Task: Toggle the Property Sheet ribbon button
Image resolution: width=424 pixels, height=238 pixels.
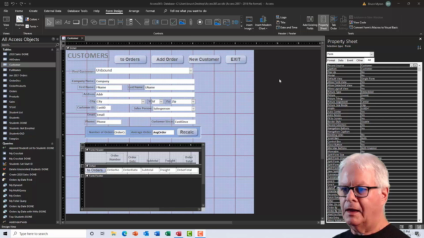Action: (x=323, y=23)
